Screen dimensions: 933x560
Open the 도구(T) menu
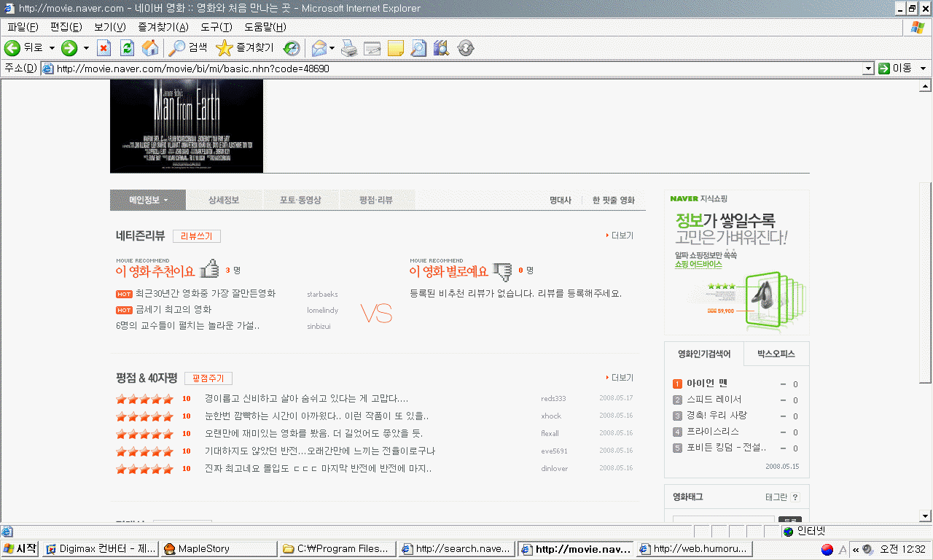216,27
